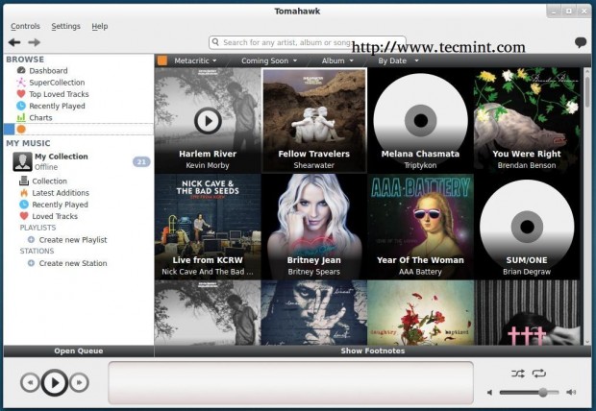This screenshot has width=596, height=411.
Task: Open the By Date sort dropdown
Action: pos(398,60)
